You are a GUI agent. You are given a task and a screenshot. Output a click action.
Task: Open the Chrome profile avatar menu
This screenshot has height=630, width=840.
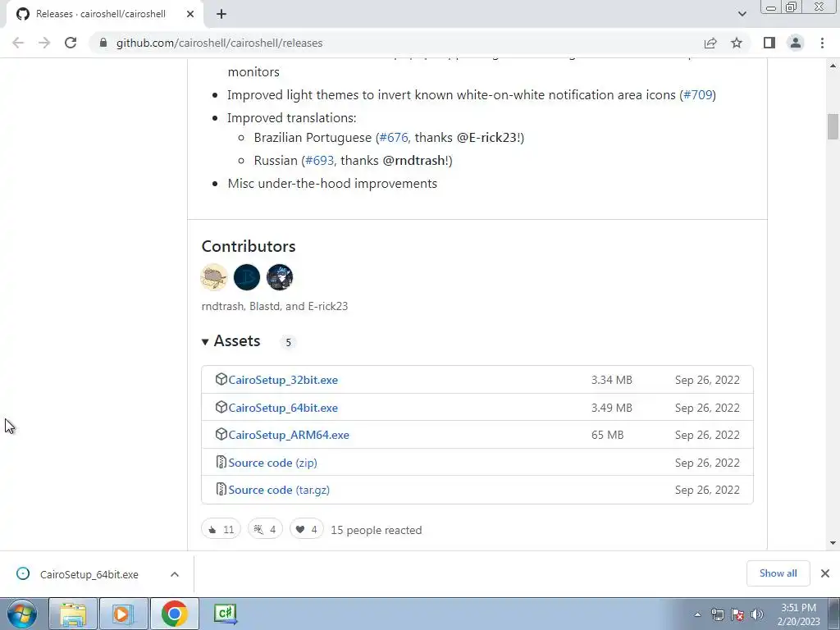coord(796,43)
